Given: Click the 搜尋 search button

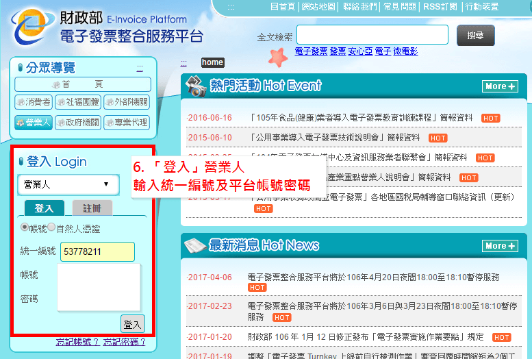Looking at the screenshot, I should point(476,36).
